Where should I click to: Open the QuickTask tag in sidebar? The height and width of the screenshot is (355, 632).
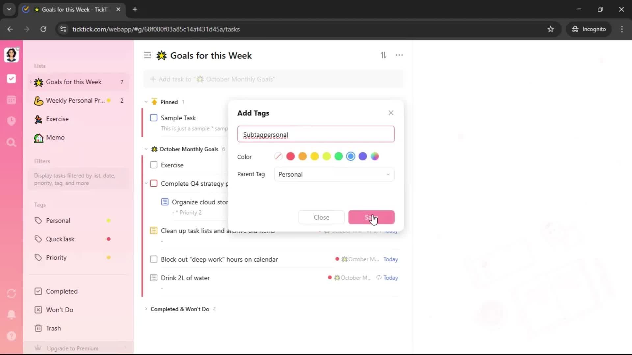coord(60,239)
